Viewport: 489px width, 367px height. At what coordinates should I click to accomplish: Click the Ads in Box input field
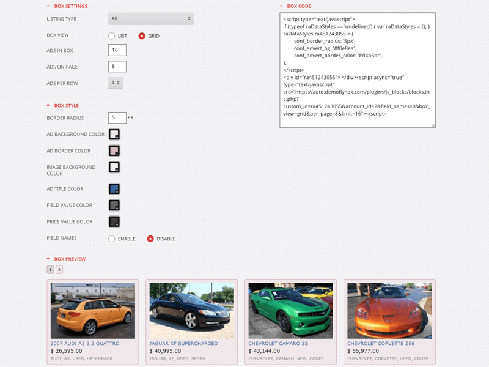point(117,50)
